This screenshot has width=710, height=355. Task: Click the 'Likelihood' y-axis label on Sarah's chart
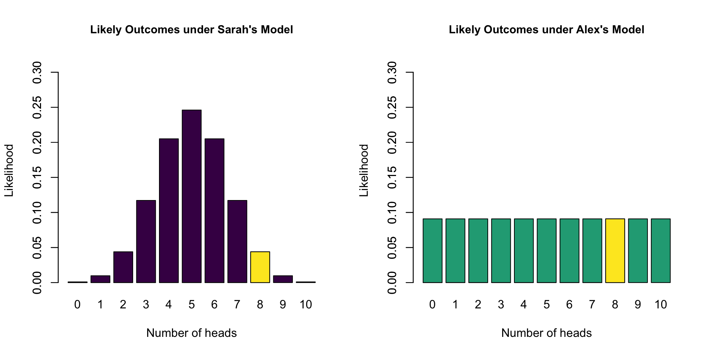(x=9, y=170)
